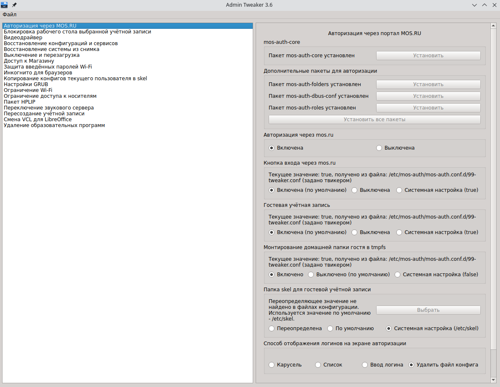This screenshot has width=500, height=387.
Task: Click scroll down arrow on right scrollbar
Action: point(492,379)
